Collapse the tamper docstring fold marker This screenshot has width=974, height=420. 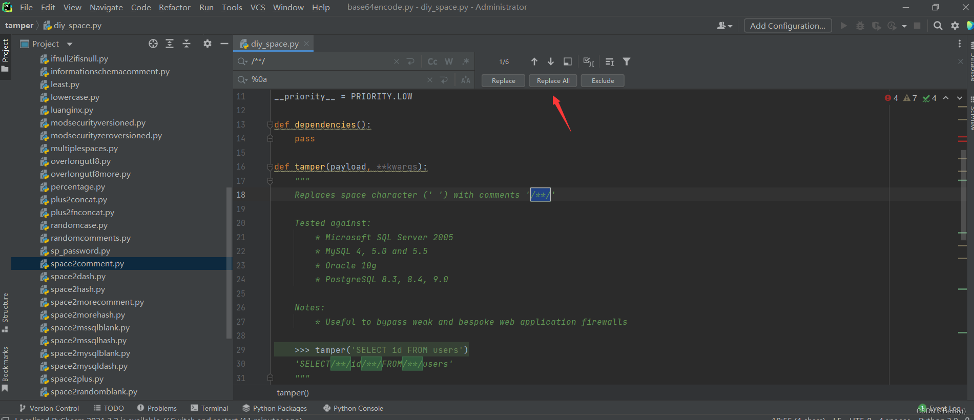coord(270,181)
